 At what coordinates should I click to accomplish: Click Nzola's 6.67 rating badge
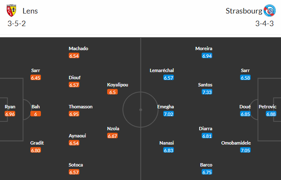112,136
